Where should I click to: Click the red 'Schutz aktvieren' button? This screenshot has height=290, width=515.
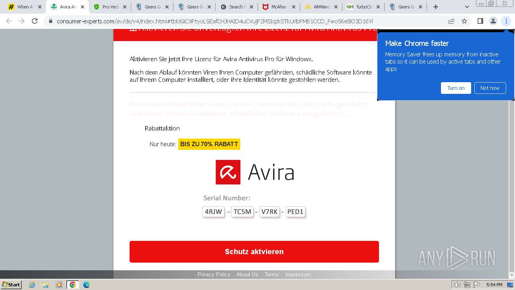tap(254, 252)
